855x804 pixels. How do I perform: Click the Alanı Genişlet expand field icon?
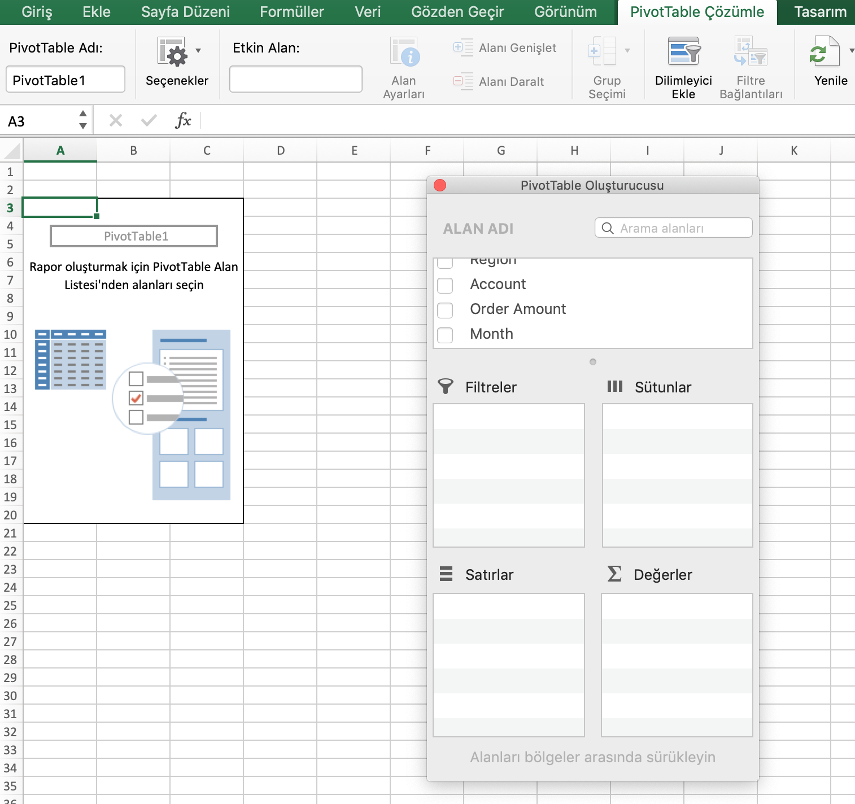tap(463, 48)
